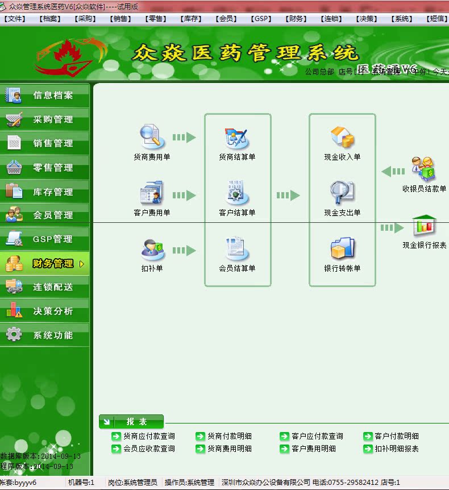Click the 决策分析 chart icon
449x490 pixels.
click(14, 310)
